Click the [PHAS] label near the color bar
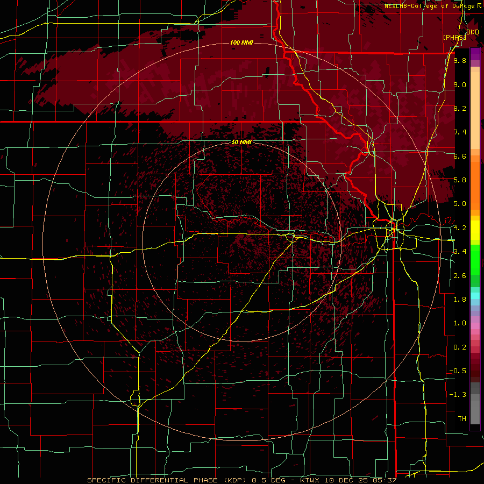 (x=454, y=37)
